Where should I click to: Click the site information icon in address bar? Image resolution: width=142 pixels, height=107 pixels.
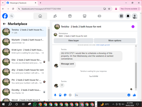point(19,9)
